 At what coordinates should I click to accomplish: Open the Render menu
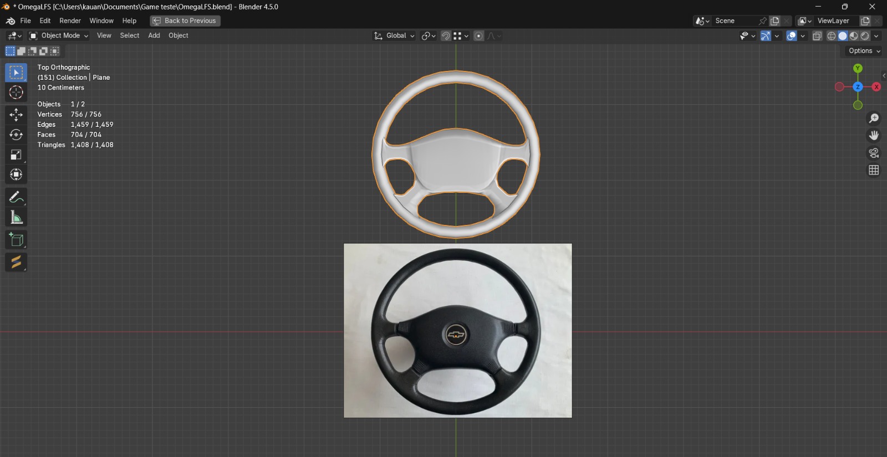click(x=70, y=21)
